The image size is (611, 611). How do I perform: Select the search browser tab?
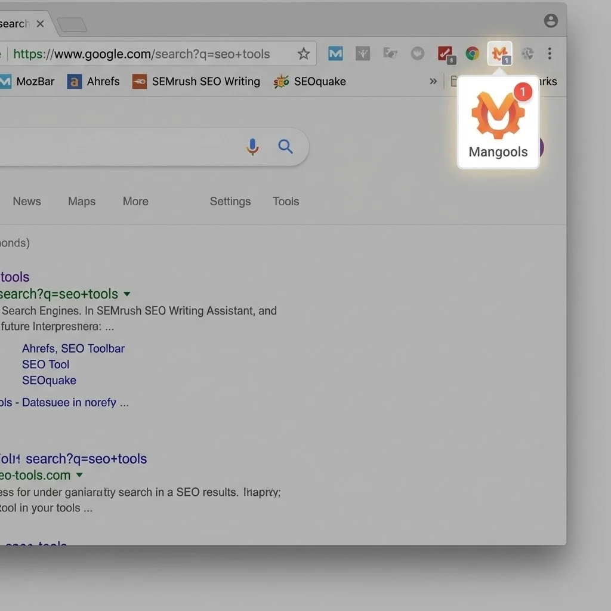[15, 23]
